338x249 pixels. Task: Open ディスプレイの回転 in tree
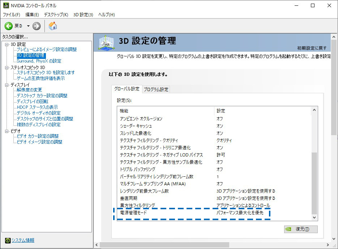(x=33, y=101)
